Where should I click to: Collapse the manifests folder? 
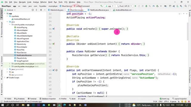(x=7, y=16)
